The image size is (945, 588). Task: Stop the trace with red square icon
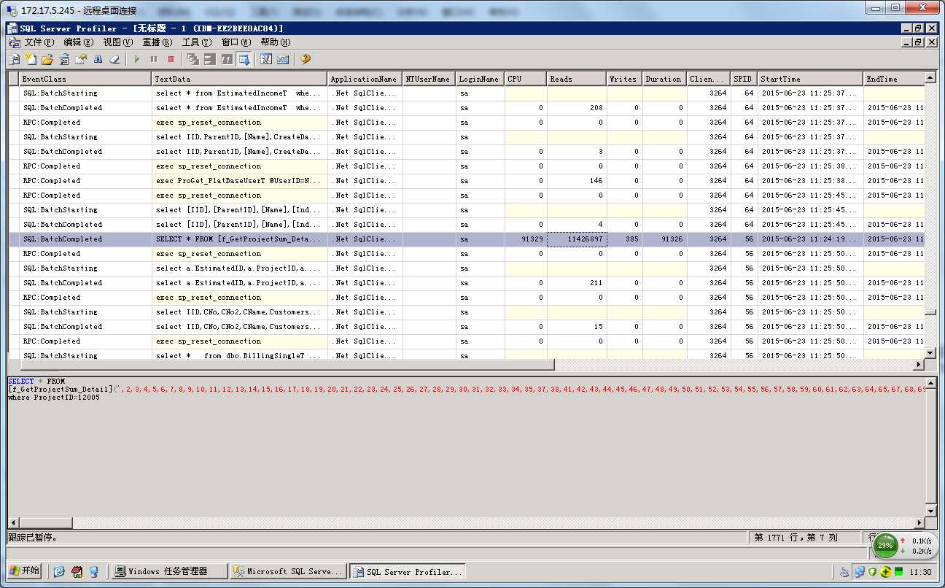pos(171,59)
